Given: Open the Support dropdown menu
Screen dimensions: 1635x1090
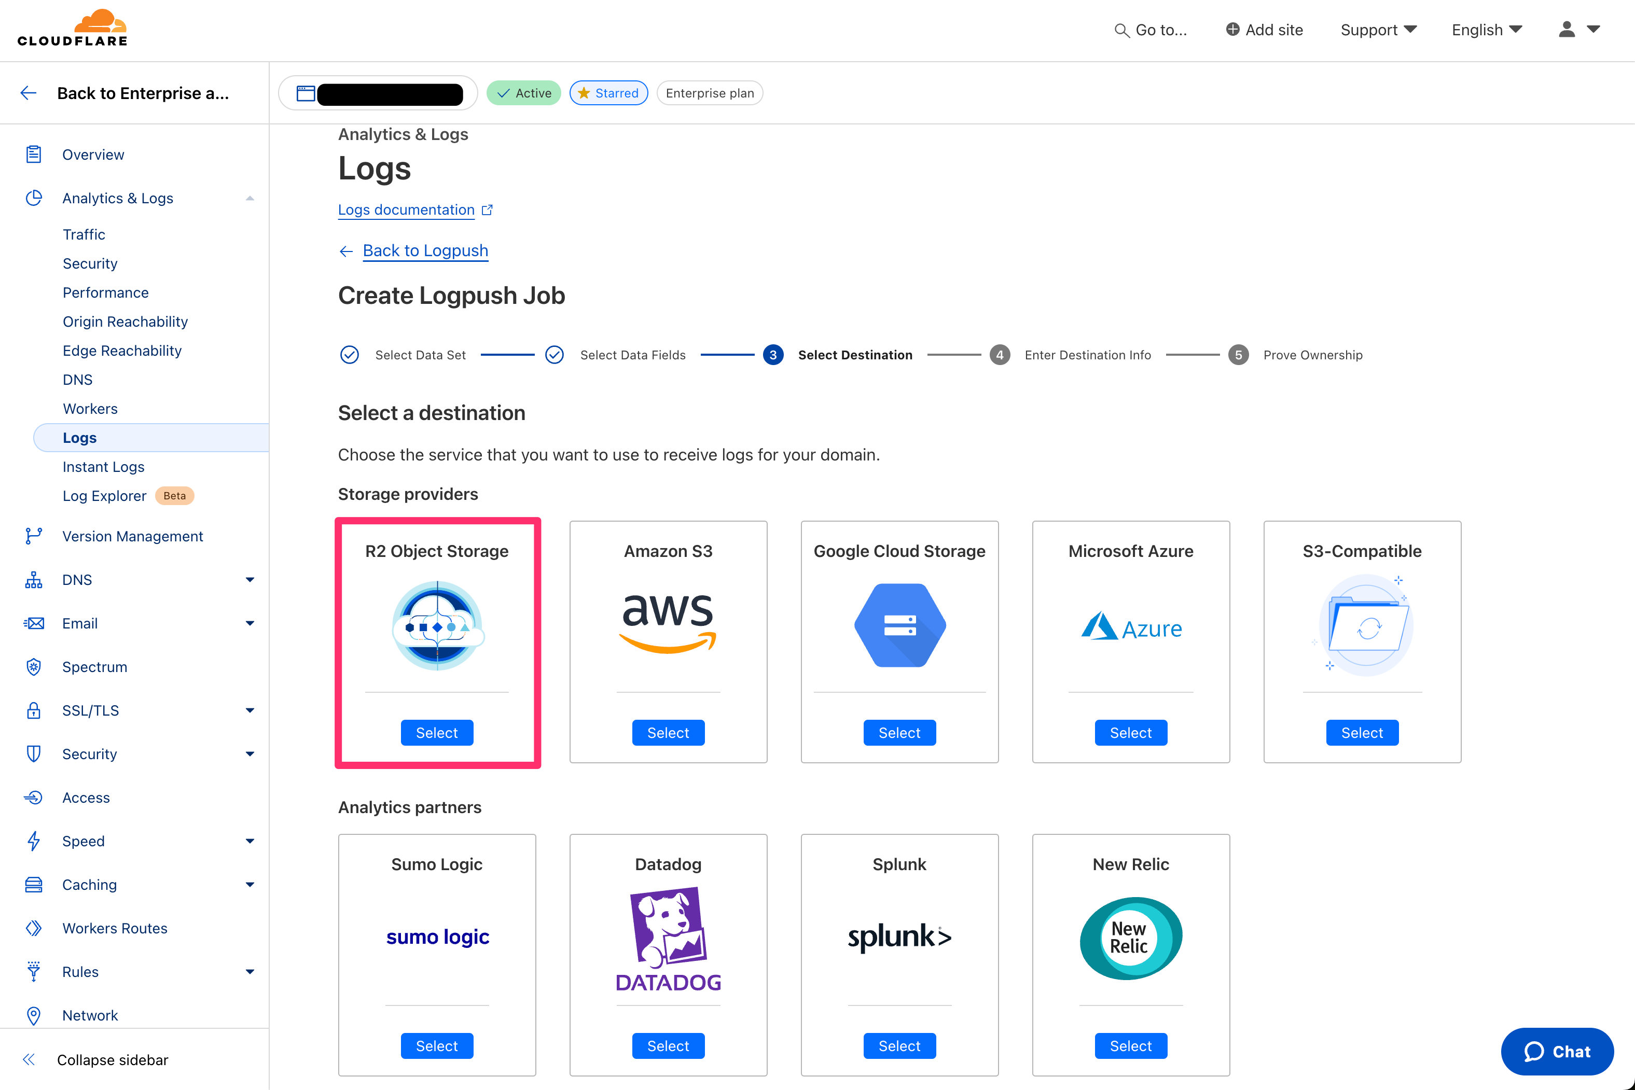Looking at the screenshot, I should [1377, 30].
